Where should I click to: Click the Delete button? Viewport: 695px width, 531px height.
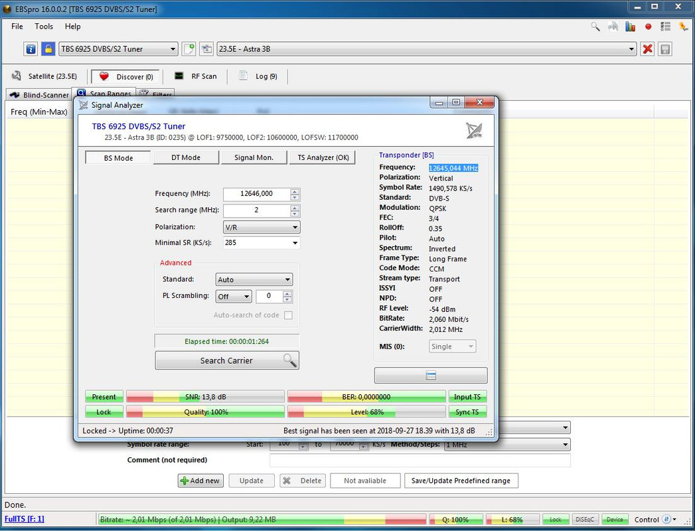[303, 481]
